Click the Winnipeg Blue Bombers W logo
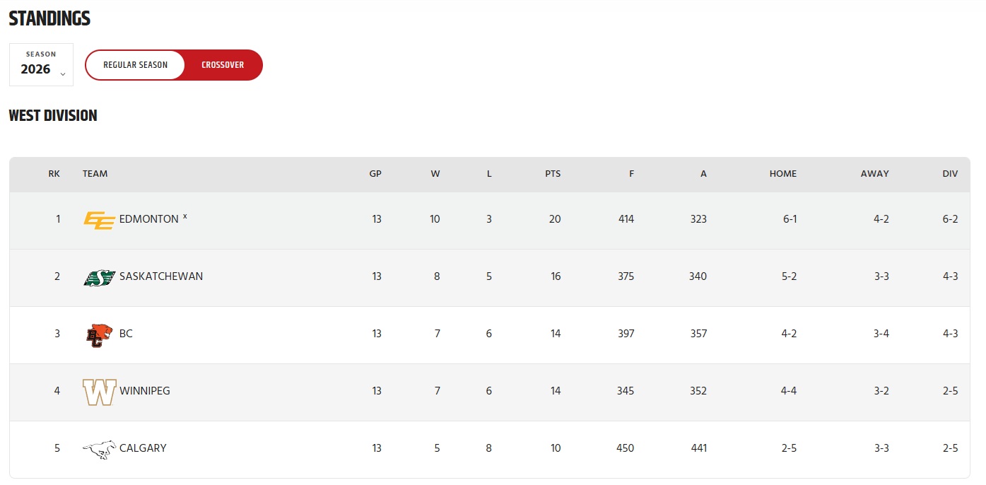 99,392
